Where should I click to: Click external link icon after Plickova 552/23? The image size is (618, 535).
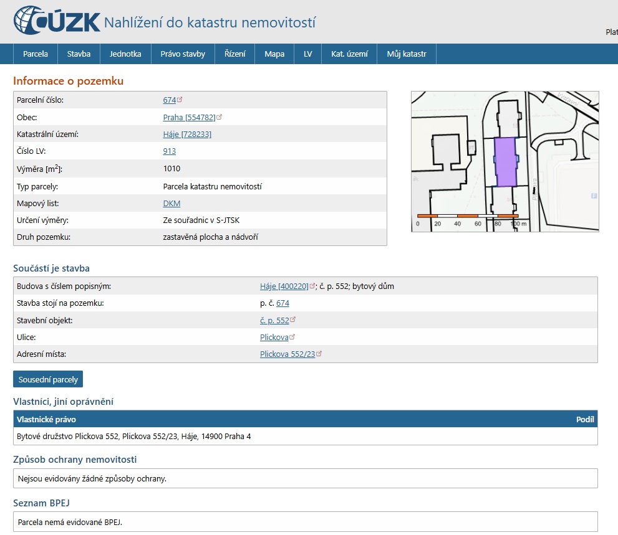coord(319,354)
